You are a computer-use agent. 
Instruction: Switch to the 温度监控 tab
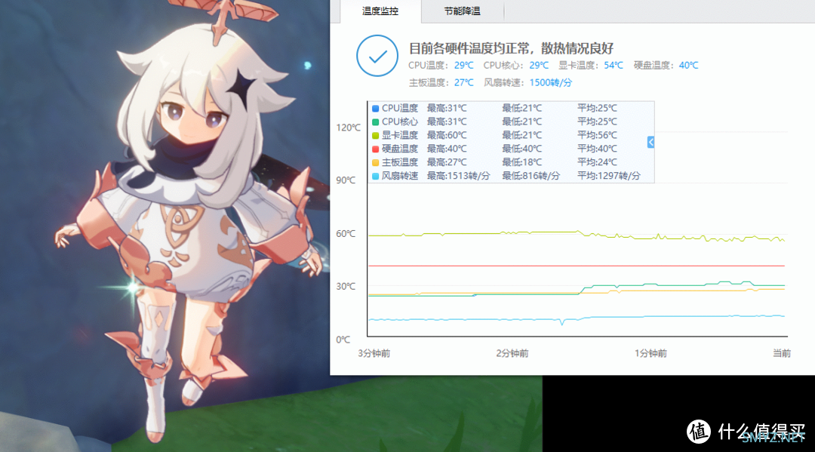pyautogui.click(x=380, y=11)
